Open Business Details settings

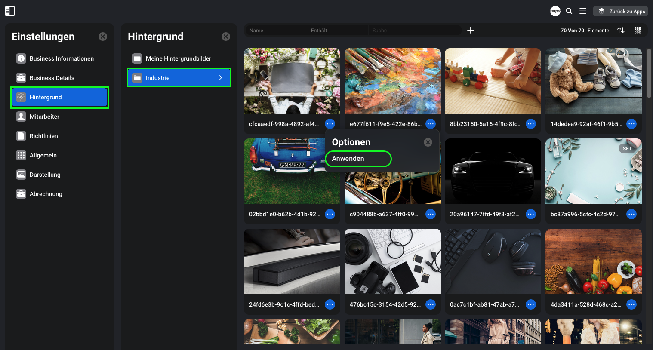[59, 78]
